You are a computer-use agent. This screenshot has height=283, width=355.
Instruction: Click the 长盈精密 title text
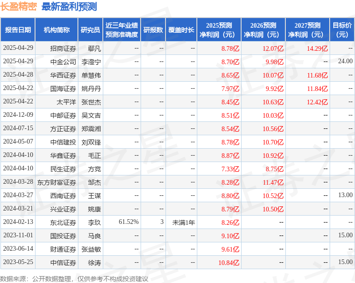18,6
